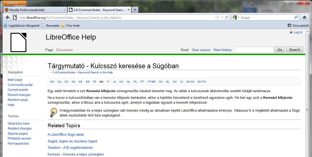The image size is (312, 157).
Task: View Recent changes in the sidebar
Action: click(x=19, y=95)
